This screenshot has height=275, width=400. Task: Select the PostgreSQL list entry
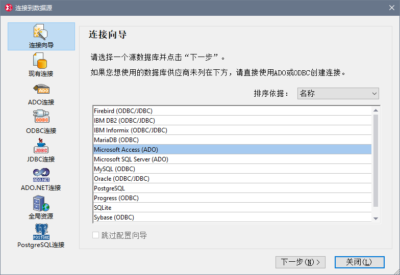[x=232, y=188]
